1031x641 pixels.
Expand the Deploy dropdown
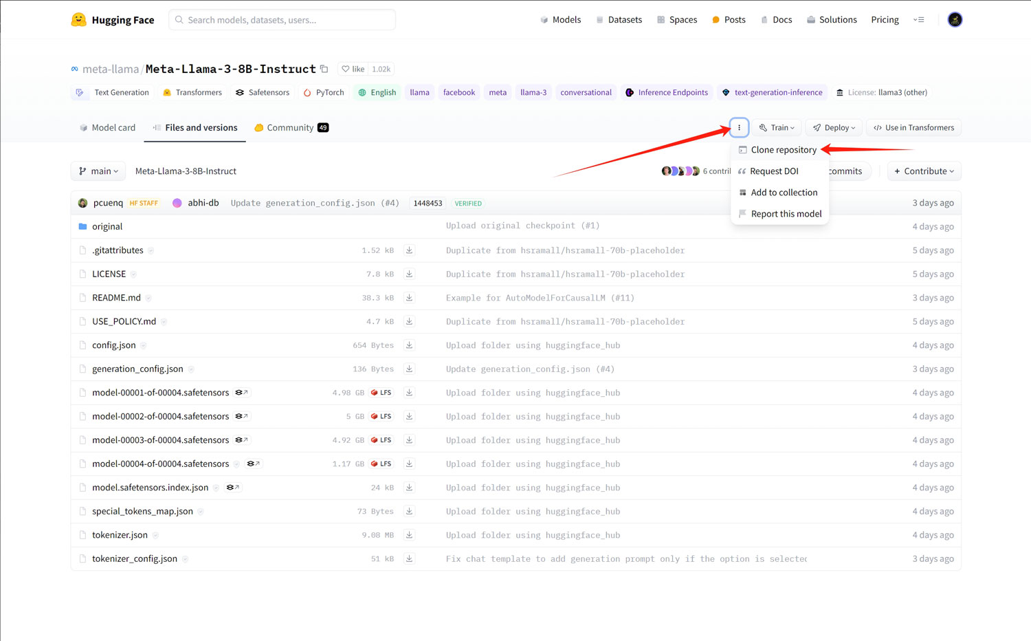pyautogui.click(x=834, y=127)
